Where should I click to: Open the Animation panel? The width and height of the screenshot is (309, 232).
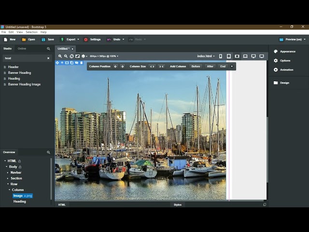pyautogui.click(x=284, y=70)
